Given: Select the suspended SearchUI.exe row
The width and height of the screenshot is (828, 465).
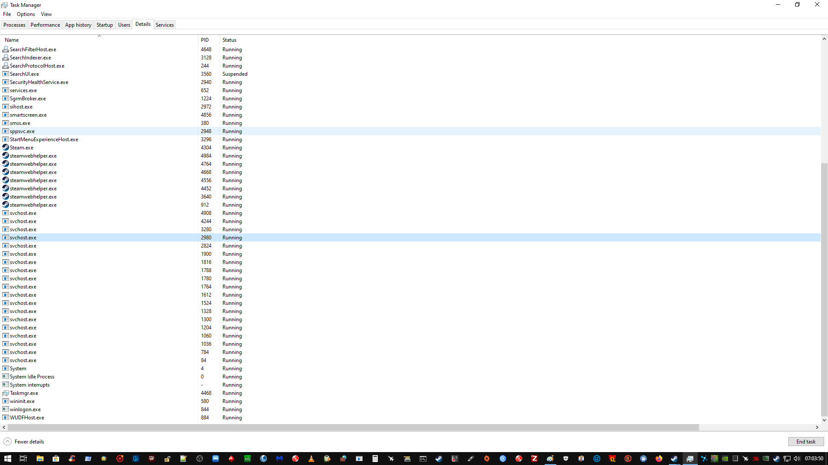Looking at the screenshot, I should coord(25,74).
